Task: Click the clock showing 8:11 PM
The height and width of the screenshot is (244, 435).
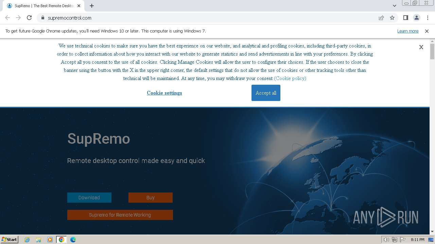Action: (417, 240)
